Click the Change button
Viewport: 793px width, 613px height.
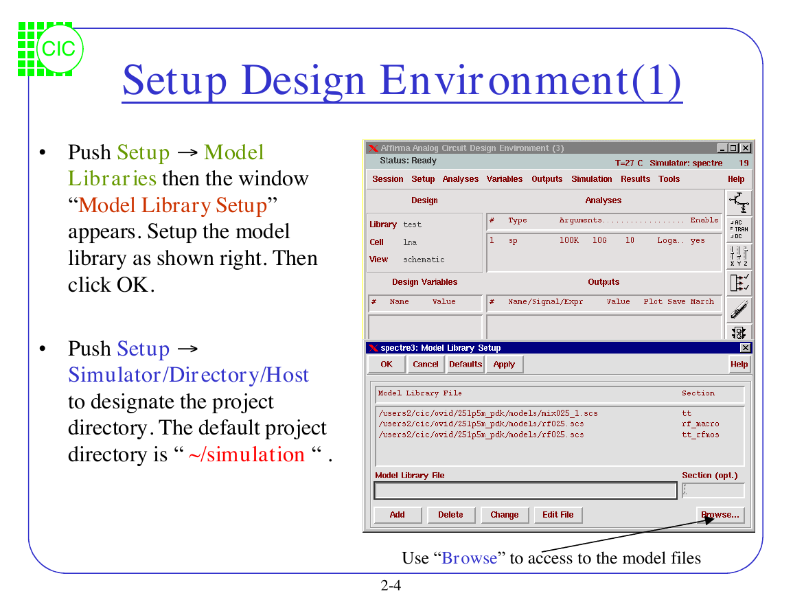(505, 515)
